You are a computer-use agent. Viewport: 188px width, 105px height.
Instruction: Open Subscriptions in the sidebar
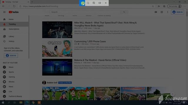tap(14, 29)
